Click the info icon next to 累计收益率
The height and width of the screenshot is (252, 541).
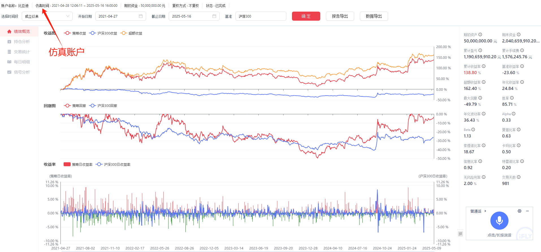pos(484,66)
